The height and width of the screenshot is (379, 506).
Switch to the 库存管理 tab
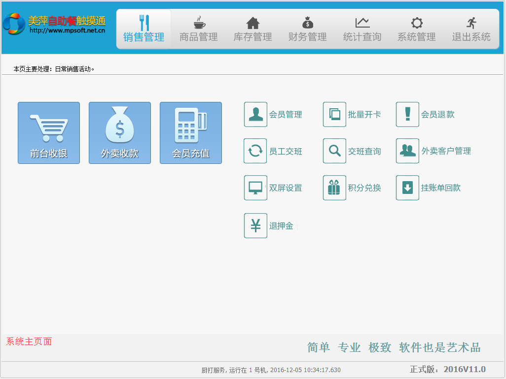point(253,30)
